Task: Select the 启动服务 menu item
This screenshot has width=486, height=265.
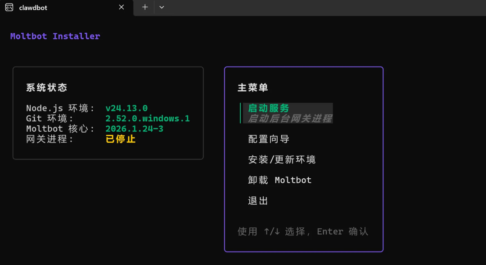Action: [x=269, y=108]
